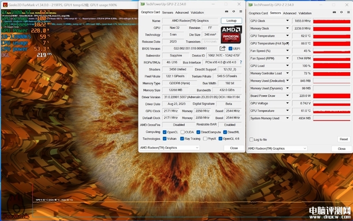Open CPU Temperature sensor dropdown
Viewport: 353px width, 221px height.
pos(288,111)
